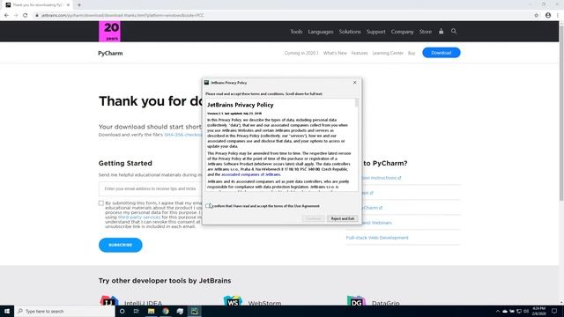Click Reject and Exit in the dialog
This screenshot has width=564, height=317.
343,218
